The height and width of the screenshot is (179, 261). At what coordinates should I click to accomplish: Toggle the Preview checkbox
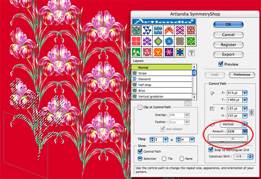(221, 64)
